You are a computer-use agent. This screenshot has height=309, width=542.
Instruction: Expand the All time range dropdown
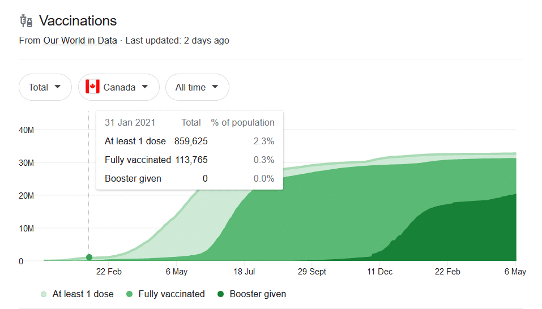click(x=197, y=87)
